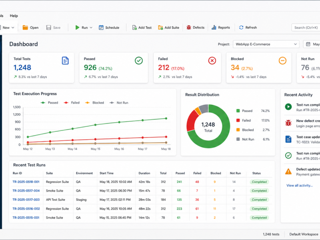
Task: Toggle the Not Run series in chart legend
Action: [119, 103]
